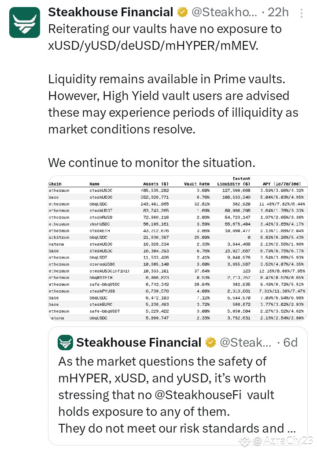Click the 'We continue to monitor the situation' line

tap(151, 163)
